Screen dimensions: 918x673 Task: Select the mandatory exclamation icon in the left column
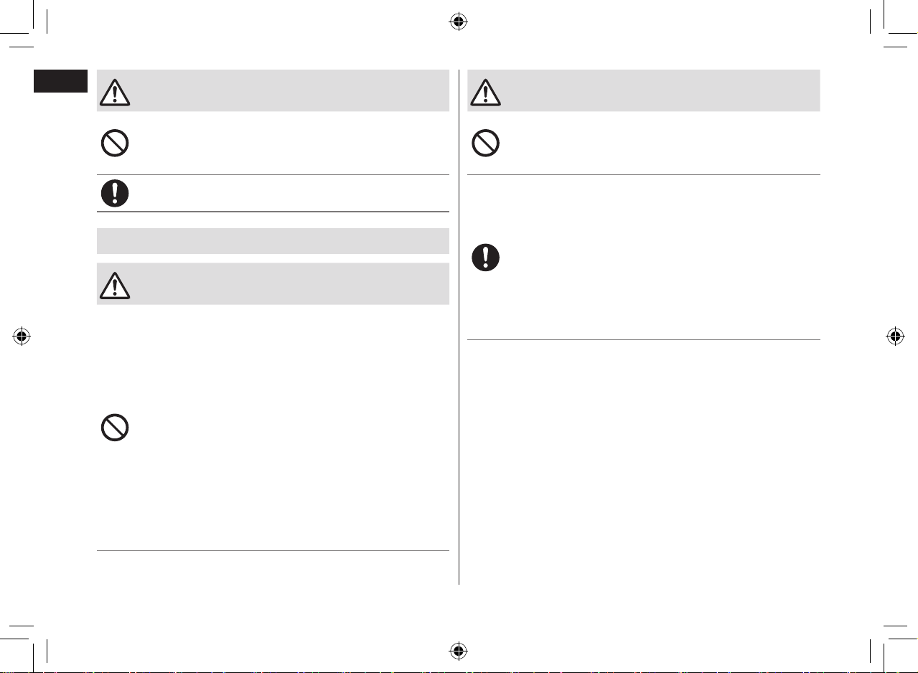click(115, 193)
